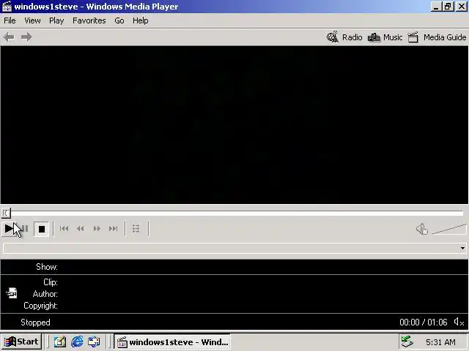This screenshot has width=469, height=351.
Task: Click the black video display area
Action: [x=234, y=125]
